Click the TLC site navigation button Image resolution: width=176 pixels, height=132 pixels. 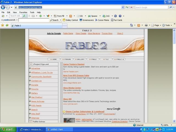point(106,59)
